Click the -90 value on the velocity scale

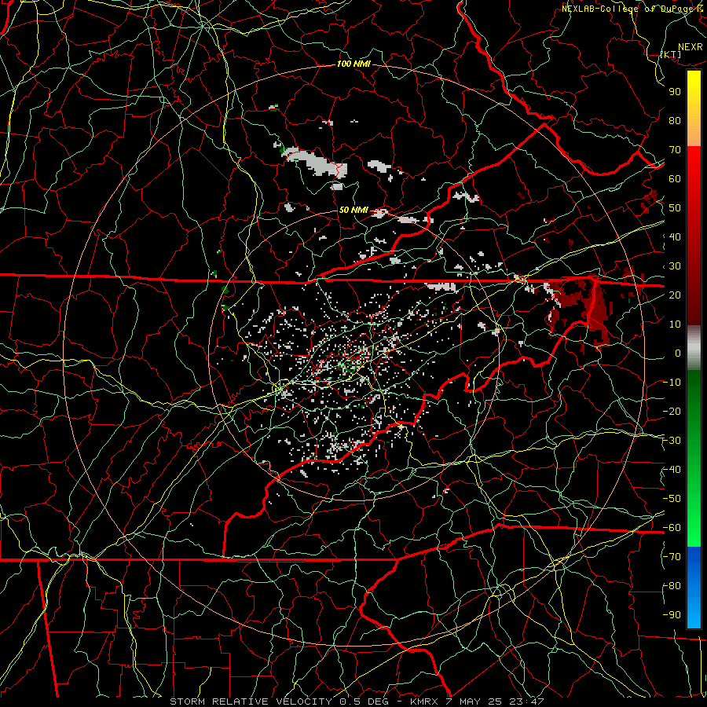pyautogui.click(x=672, y=615)
